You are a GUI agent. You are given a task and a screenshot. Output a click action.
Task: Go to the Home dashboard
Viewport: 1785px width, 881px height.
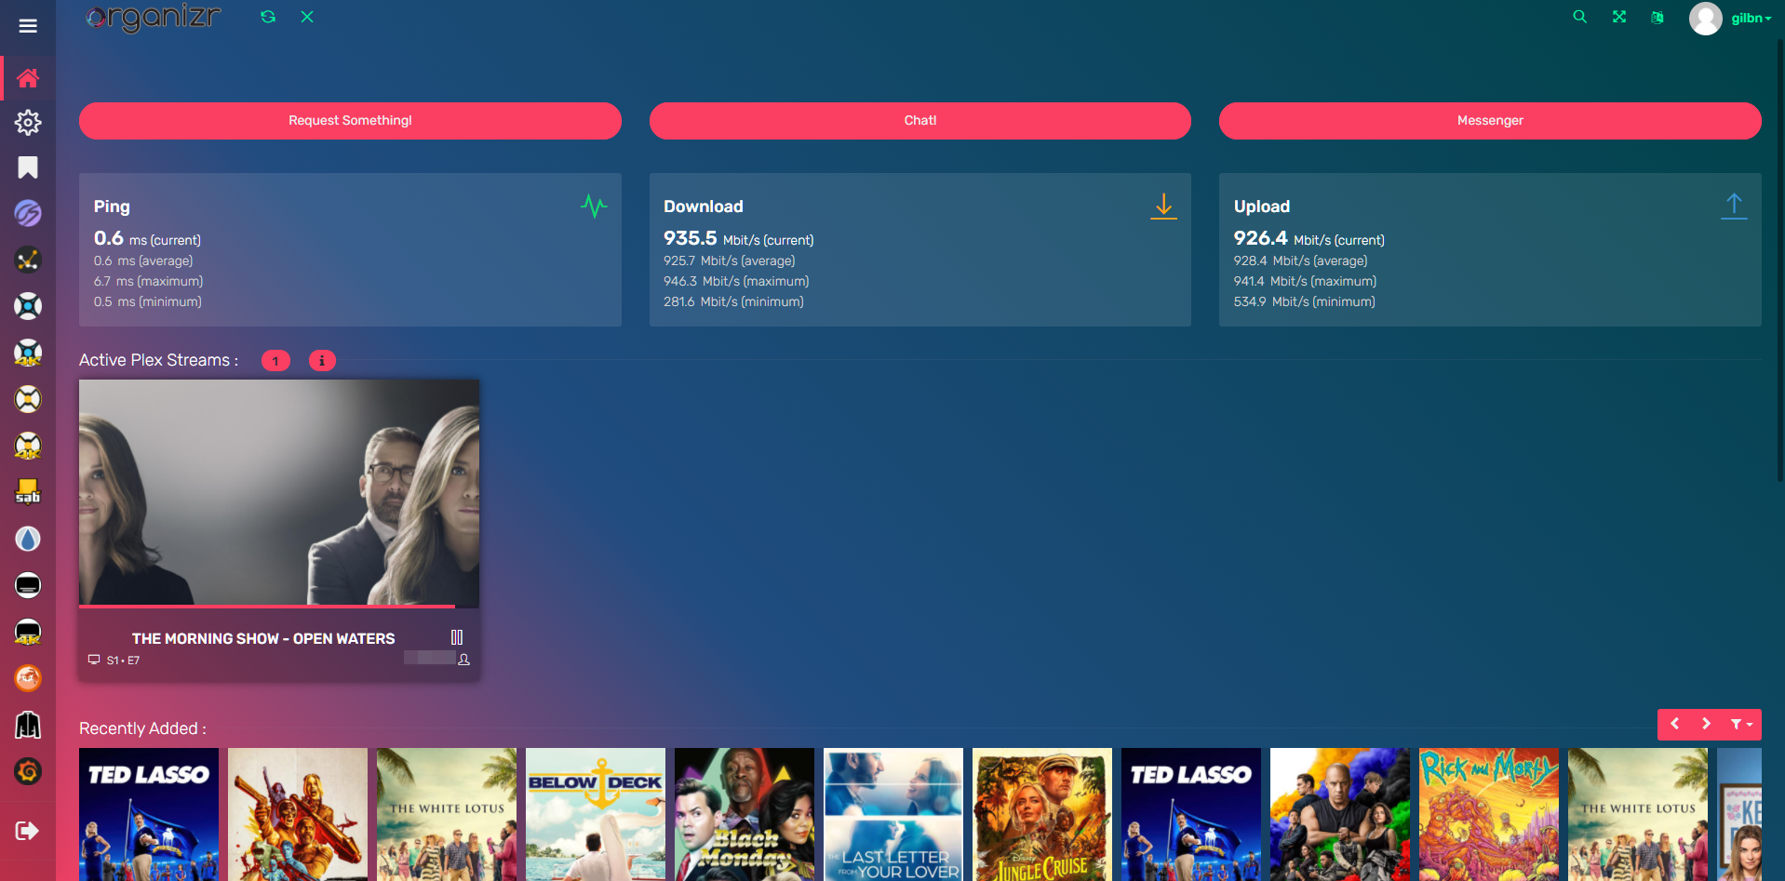point(28,78)
